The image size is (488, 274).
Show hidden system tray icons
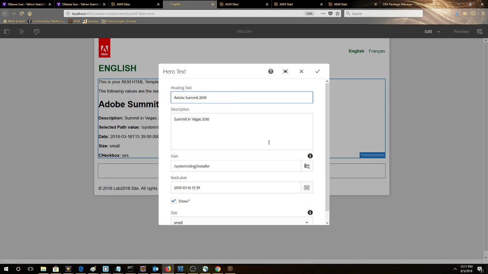[x=455, y=269]
